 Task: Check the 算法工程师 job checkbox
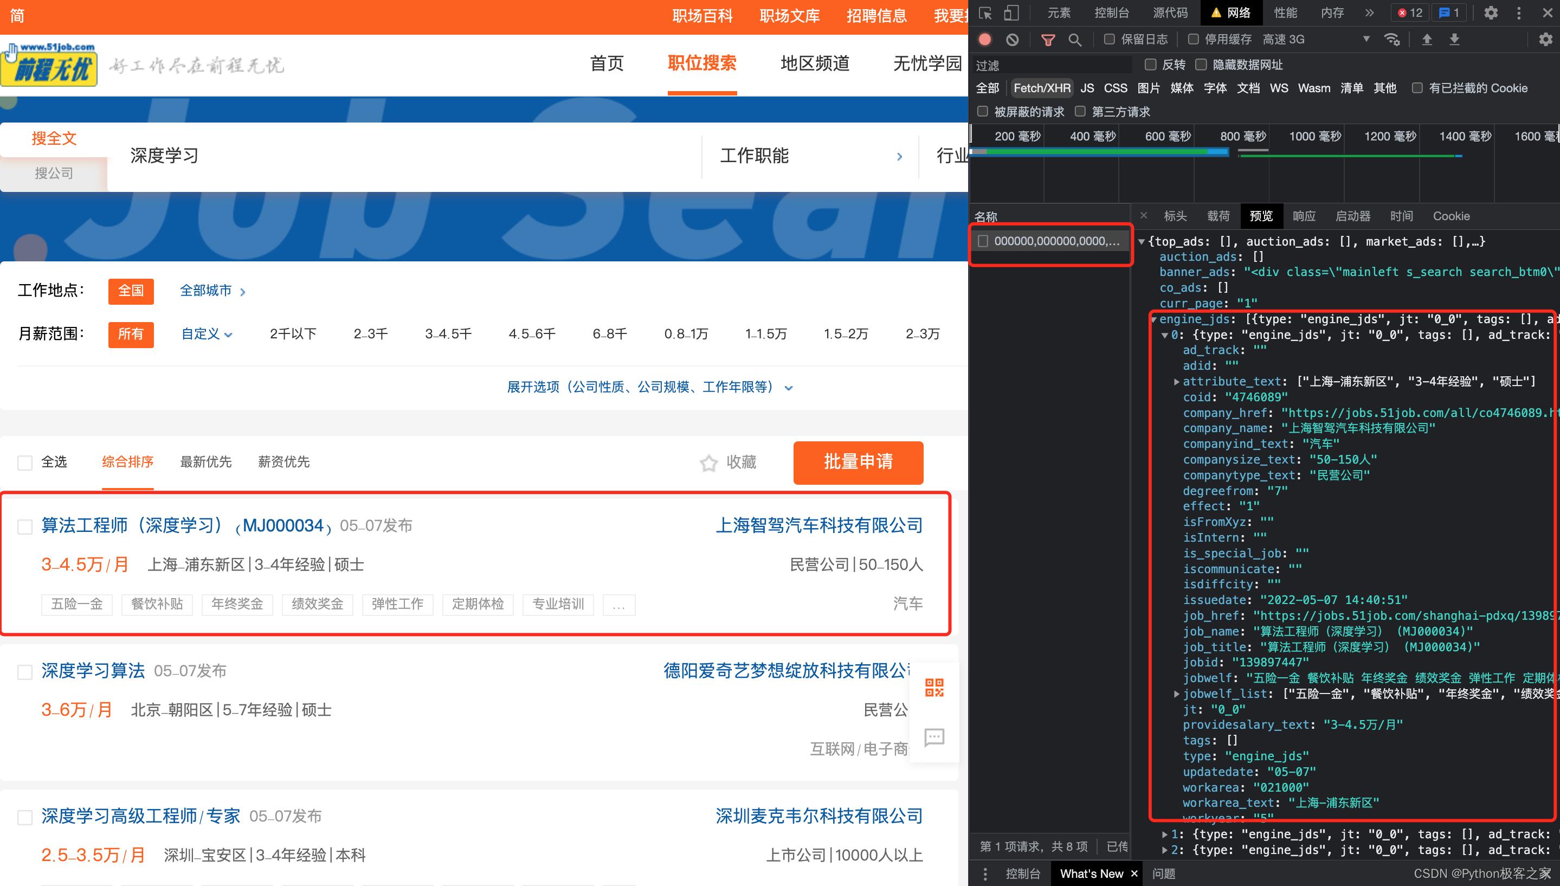click(x=25, y=527)
